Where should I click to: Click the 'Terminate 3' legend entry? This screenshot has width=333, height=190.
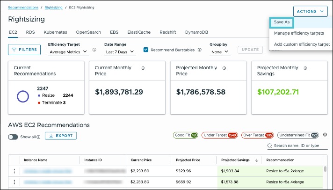pos(52,102)
